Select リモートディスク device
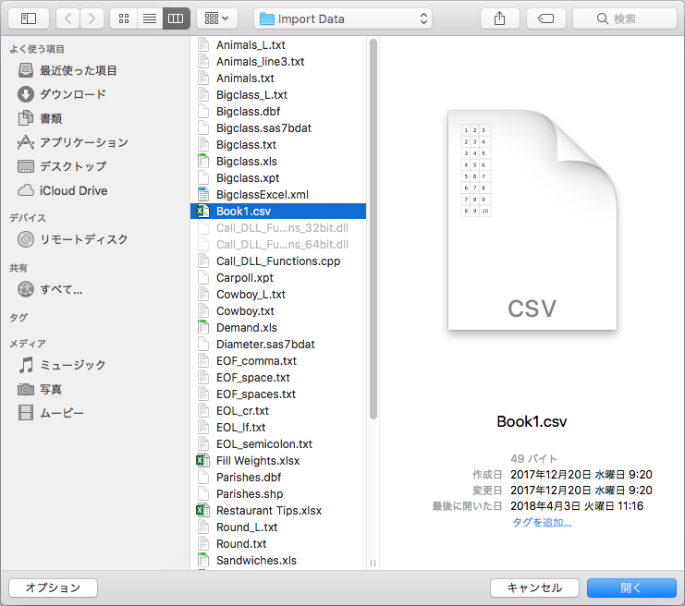 click(72, 239)
